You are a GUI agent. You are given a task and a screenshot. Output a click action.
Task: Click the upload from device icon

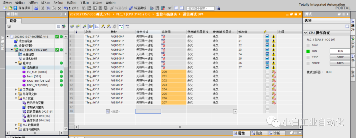[94, 8]
